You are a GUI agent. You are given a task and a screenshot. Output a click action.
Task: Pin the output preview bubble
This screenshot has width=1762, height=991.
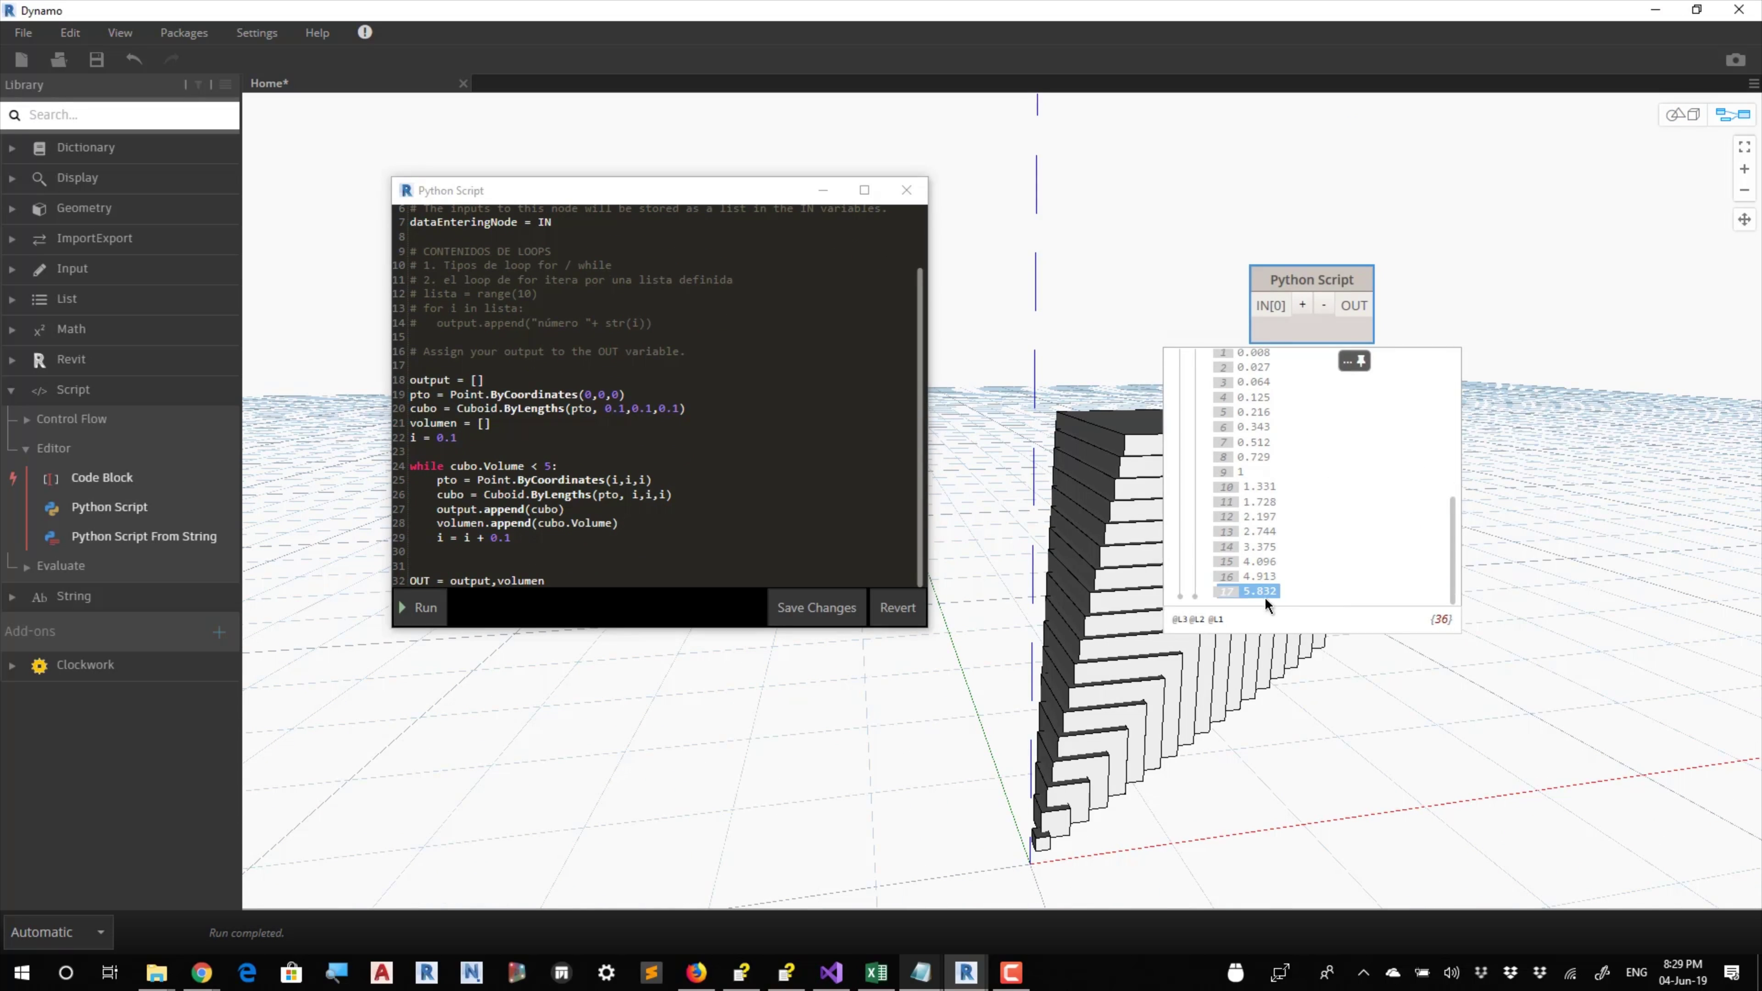(1361, 361)
